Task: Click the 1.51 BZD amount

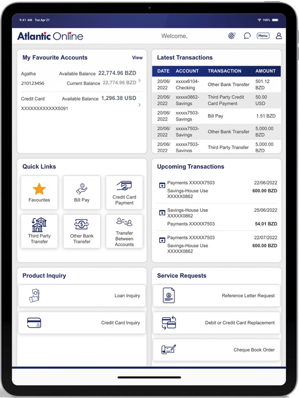Action: click(x=266, y=116)
